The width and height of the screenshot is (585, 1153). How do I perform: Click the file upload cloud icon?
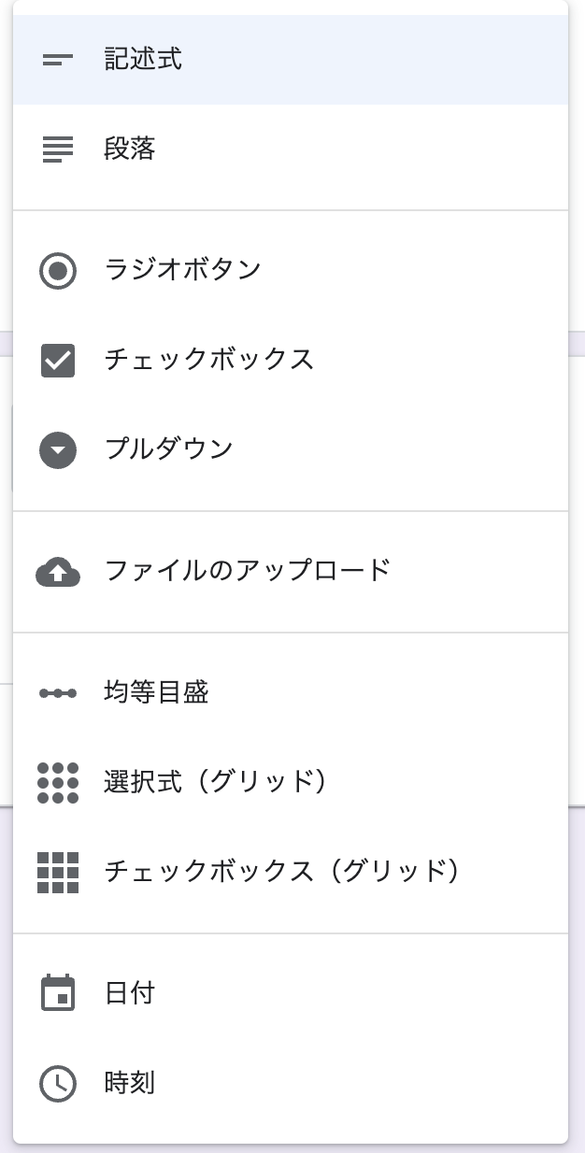point(57,572)
